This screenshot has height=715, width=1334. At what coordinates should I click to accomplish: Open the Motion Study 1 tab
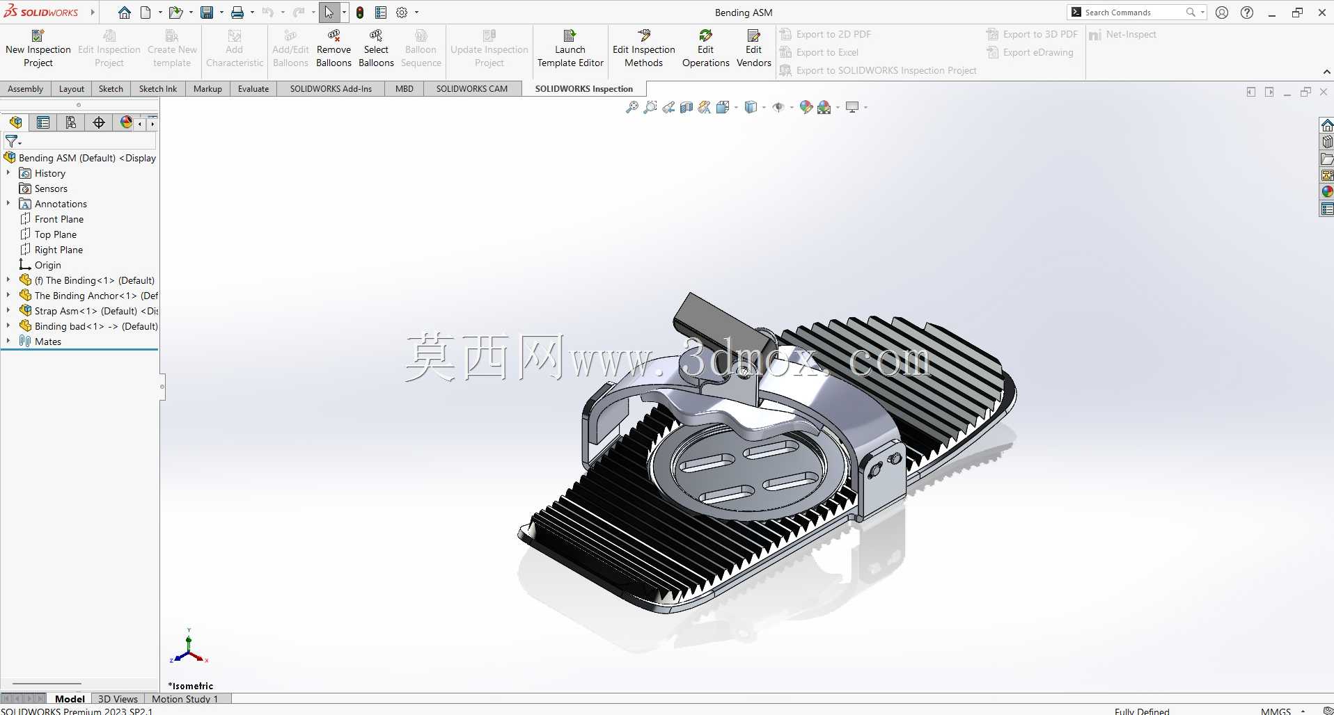[x=185, y=699]
